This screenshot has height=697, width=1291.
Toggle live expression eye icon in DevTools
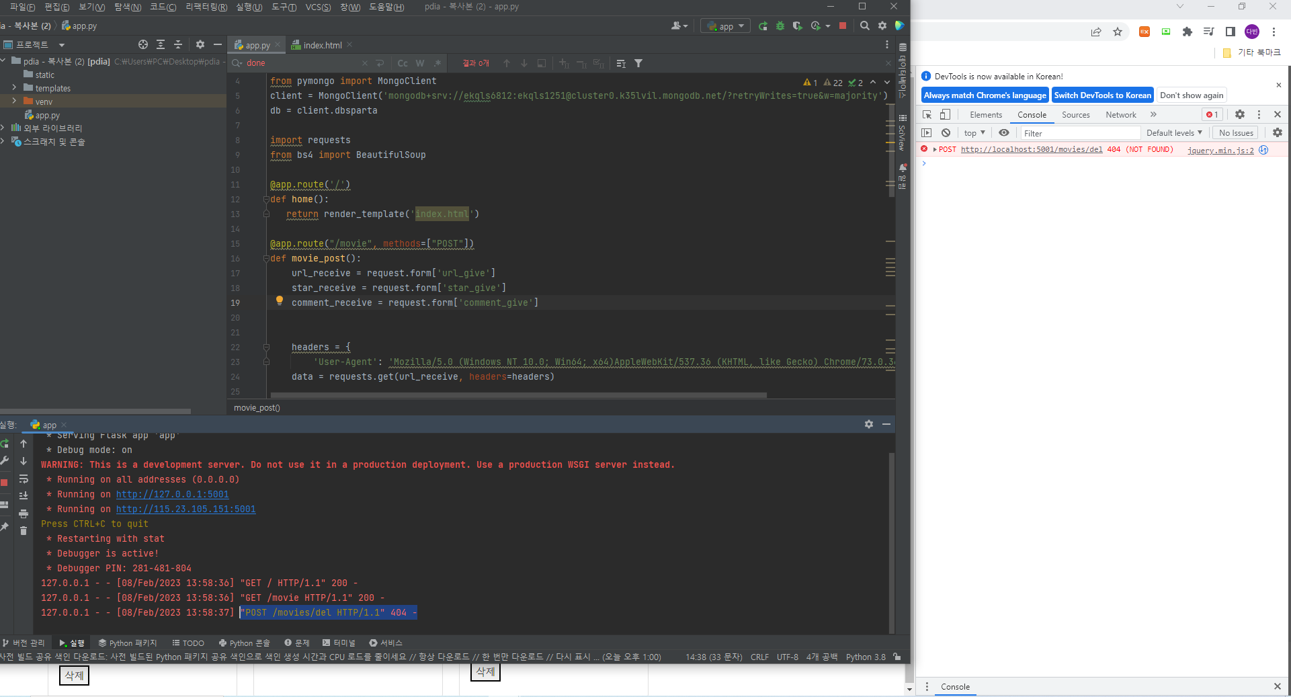pos(1004,133)
